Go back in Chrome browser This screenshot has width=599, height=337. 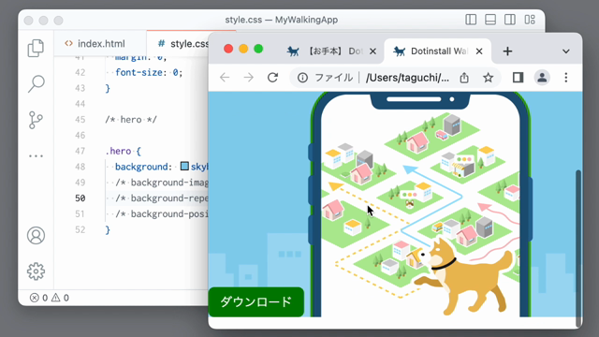click(225, 78)
